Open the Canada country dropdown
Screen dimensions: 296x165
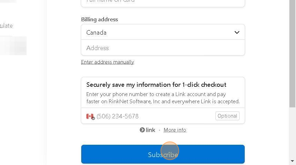[163, 32]
